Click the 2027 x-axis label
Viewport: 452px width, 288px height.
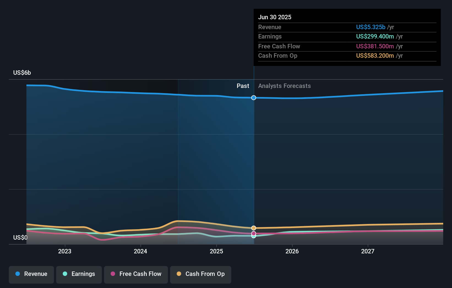[368, 251]
